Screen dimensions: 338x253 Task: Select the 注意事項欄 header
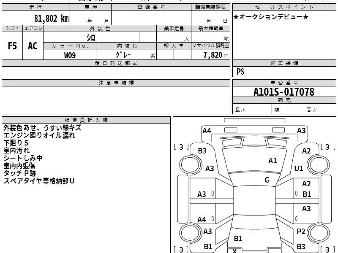tap(116, 83)
